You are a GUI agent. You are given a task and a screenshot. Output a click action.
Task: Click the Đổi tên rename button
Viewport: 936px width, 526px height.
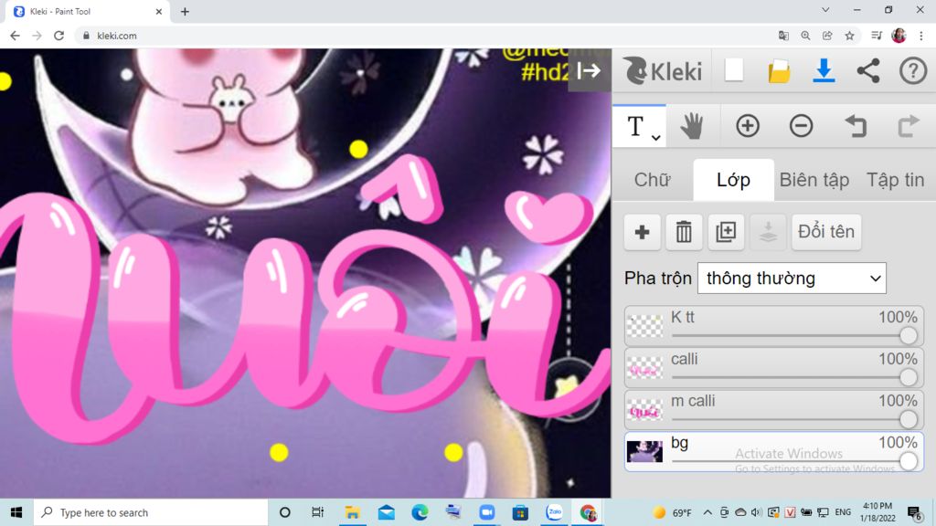coord(826,231)
